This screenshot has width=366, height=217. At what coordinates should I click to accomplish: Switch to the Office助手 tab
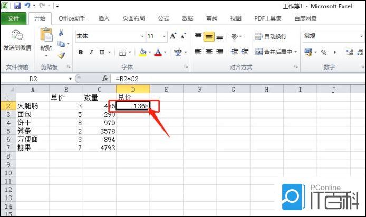tap(72, 18)
